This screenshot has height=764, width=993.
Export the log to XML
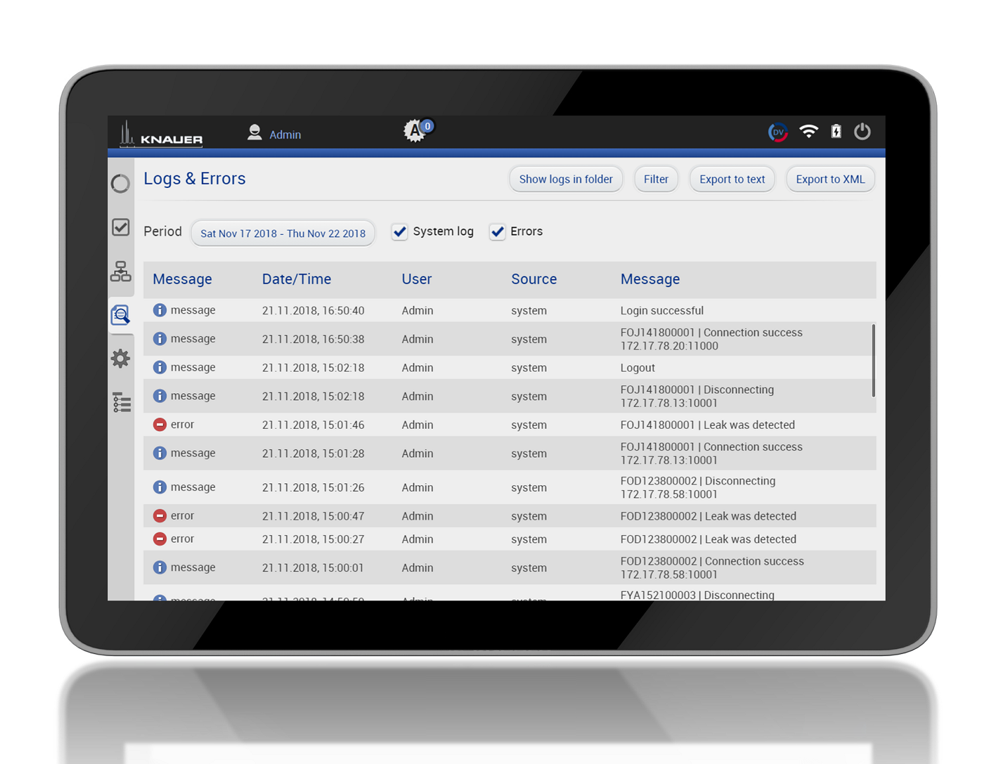coord(830,179)
